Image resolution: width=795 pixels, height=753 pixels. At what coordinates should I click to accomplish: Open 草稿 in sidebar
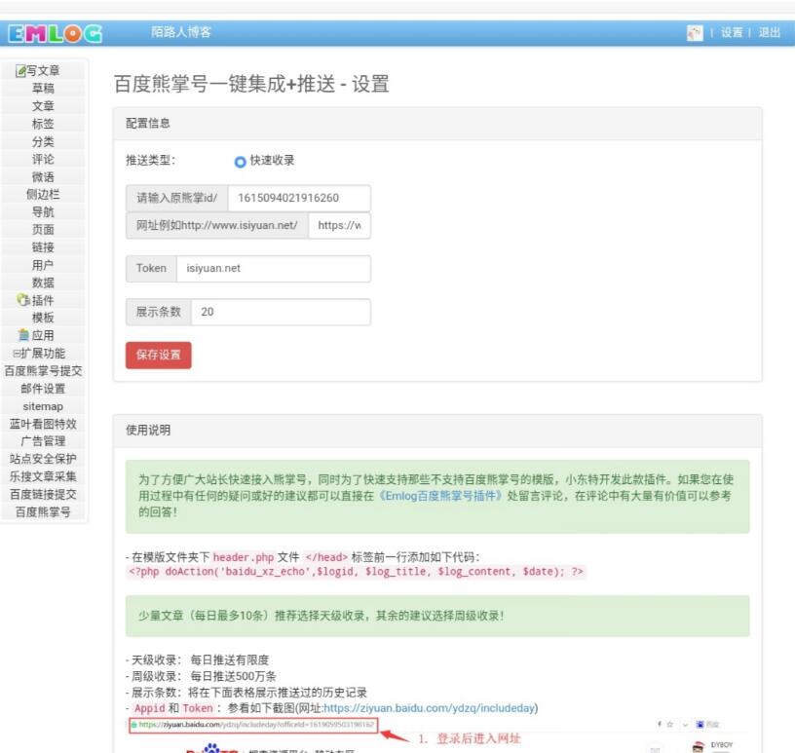point(43,89)
